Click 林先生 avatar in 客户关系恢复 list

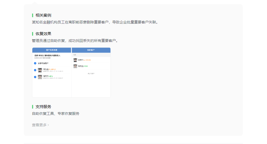tap(40, 70)
